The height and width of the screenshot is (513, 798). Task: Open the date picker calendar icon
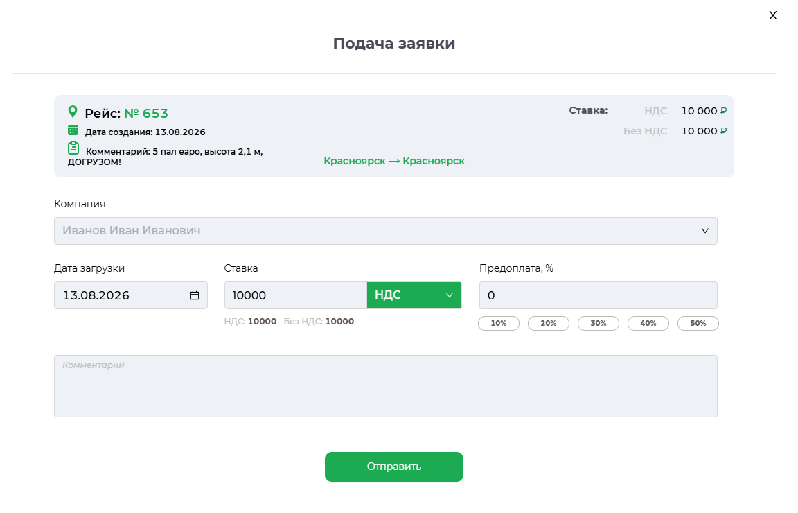click(x=195, y=295)
